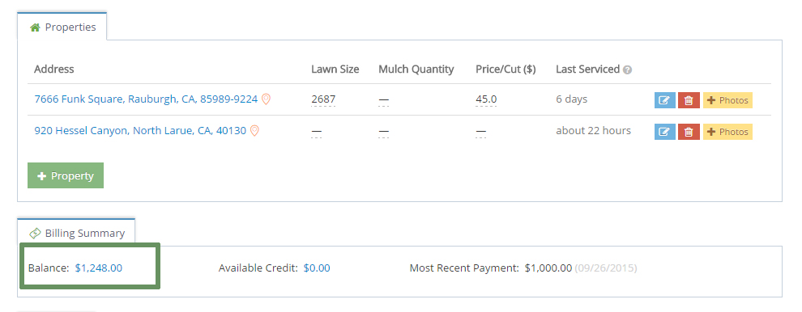Screen dimensions: 802x312
Task: Show Last Serviced help tooltip icon
Action: pos(628,70)
